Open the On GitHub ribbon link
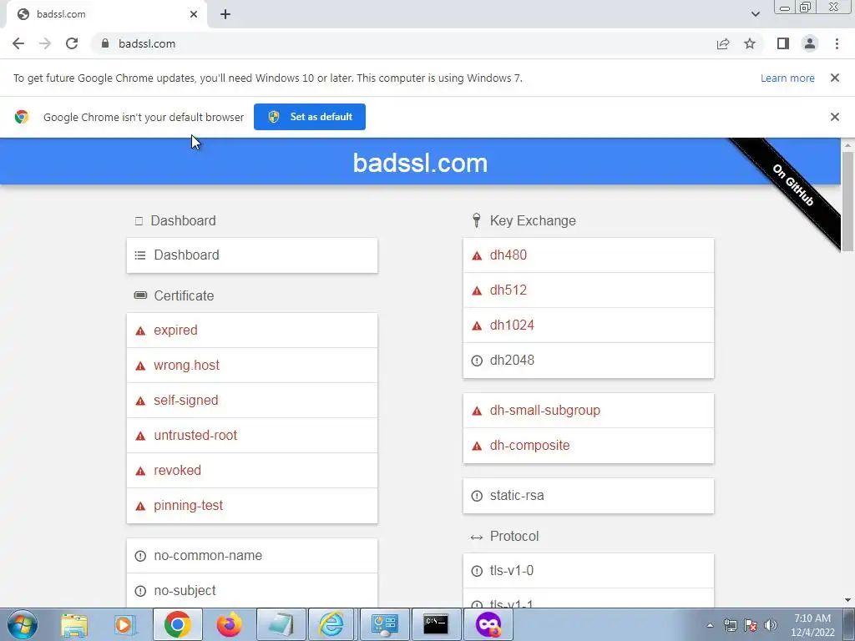Screen dimensions: 855x641 coord(793,184)
